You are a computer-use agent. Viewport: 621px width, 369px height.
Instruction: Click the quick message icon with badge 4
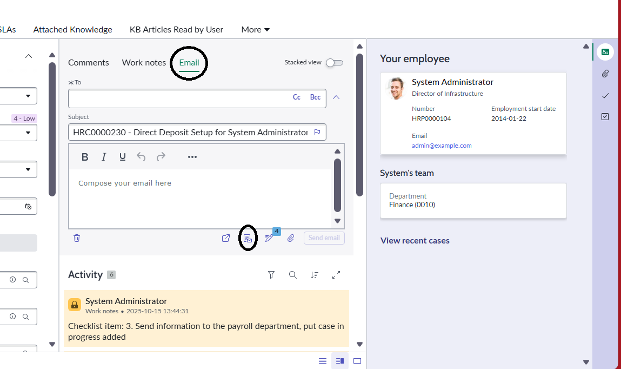point(269,238)
